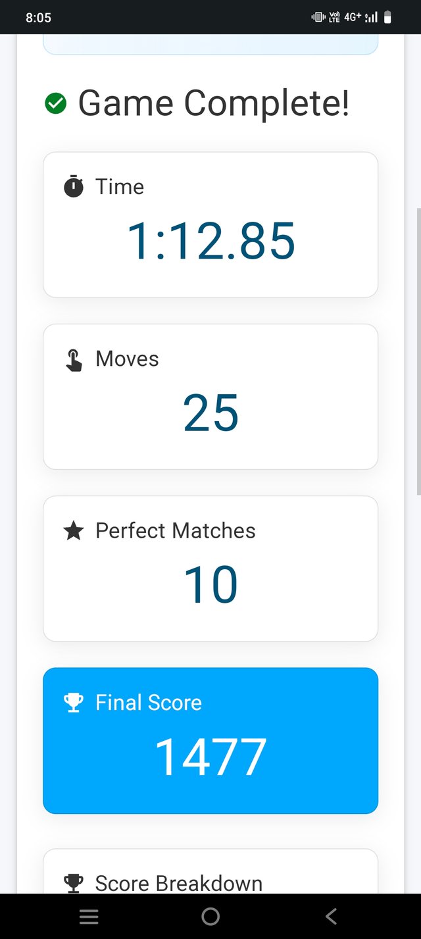Image resolution: width=421 pixels, height=939 pixels.
Task: Tap the green checkmark beside Game Complete
Action: 55,103
